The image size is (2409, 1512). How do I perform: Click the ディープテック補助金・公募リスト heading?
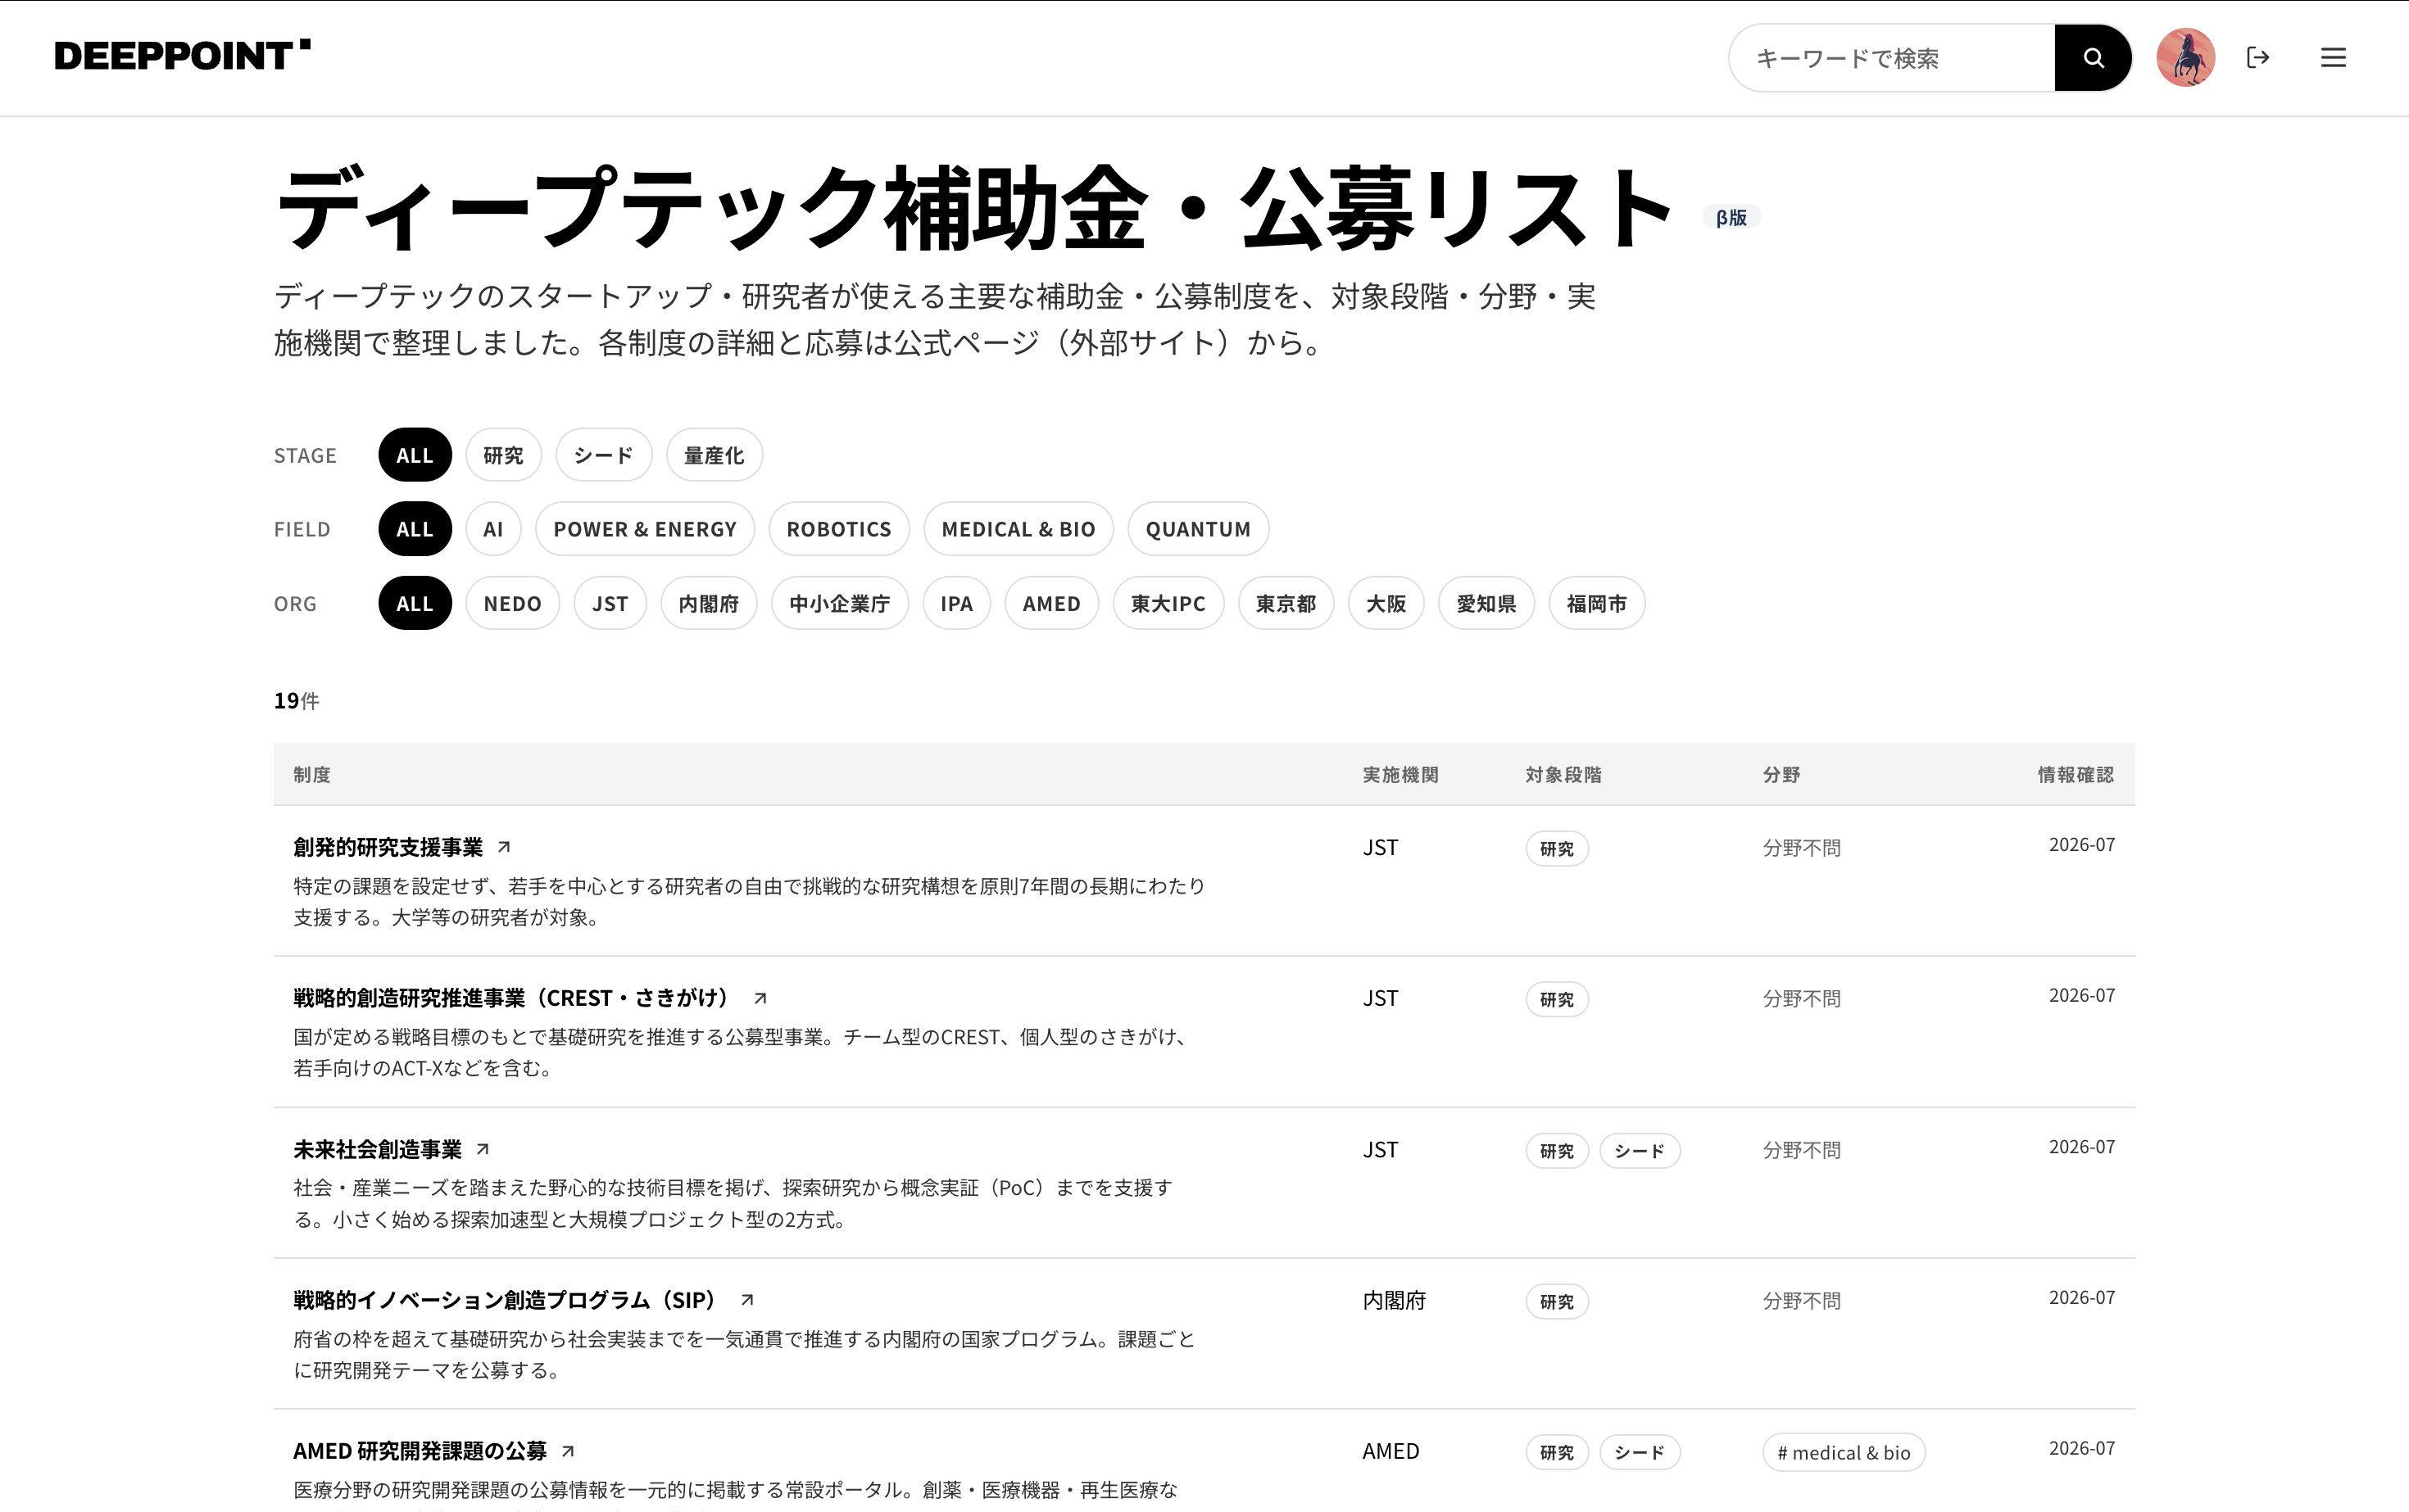coord(973,208)
